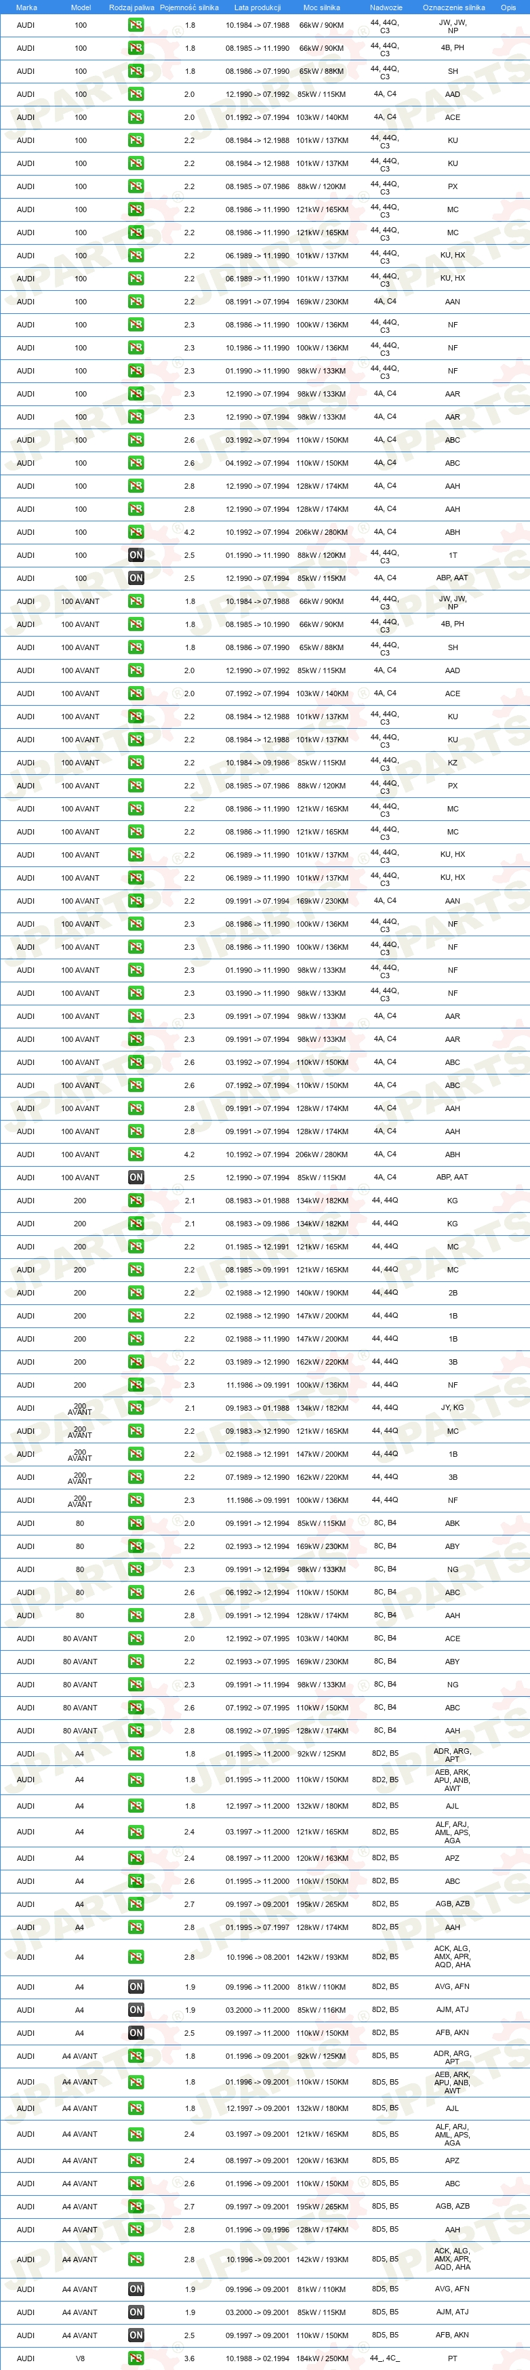Click the Oznaczenie silnika column header
The width and height of the screenshot is (530, 2370).
(453, 7)
